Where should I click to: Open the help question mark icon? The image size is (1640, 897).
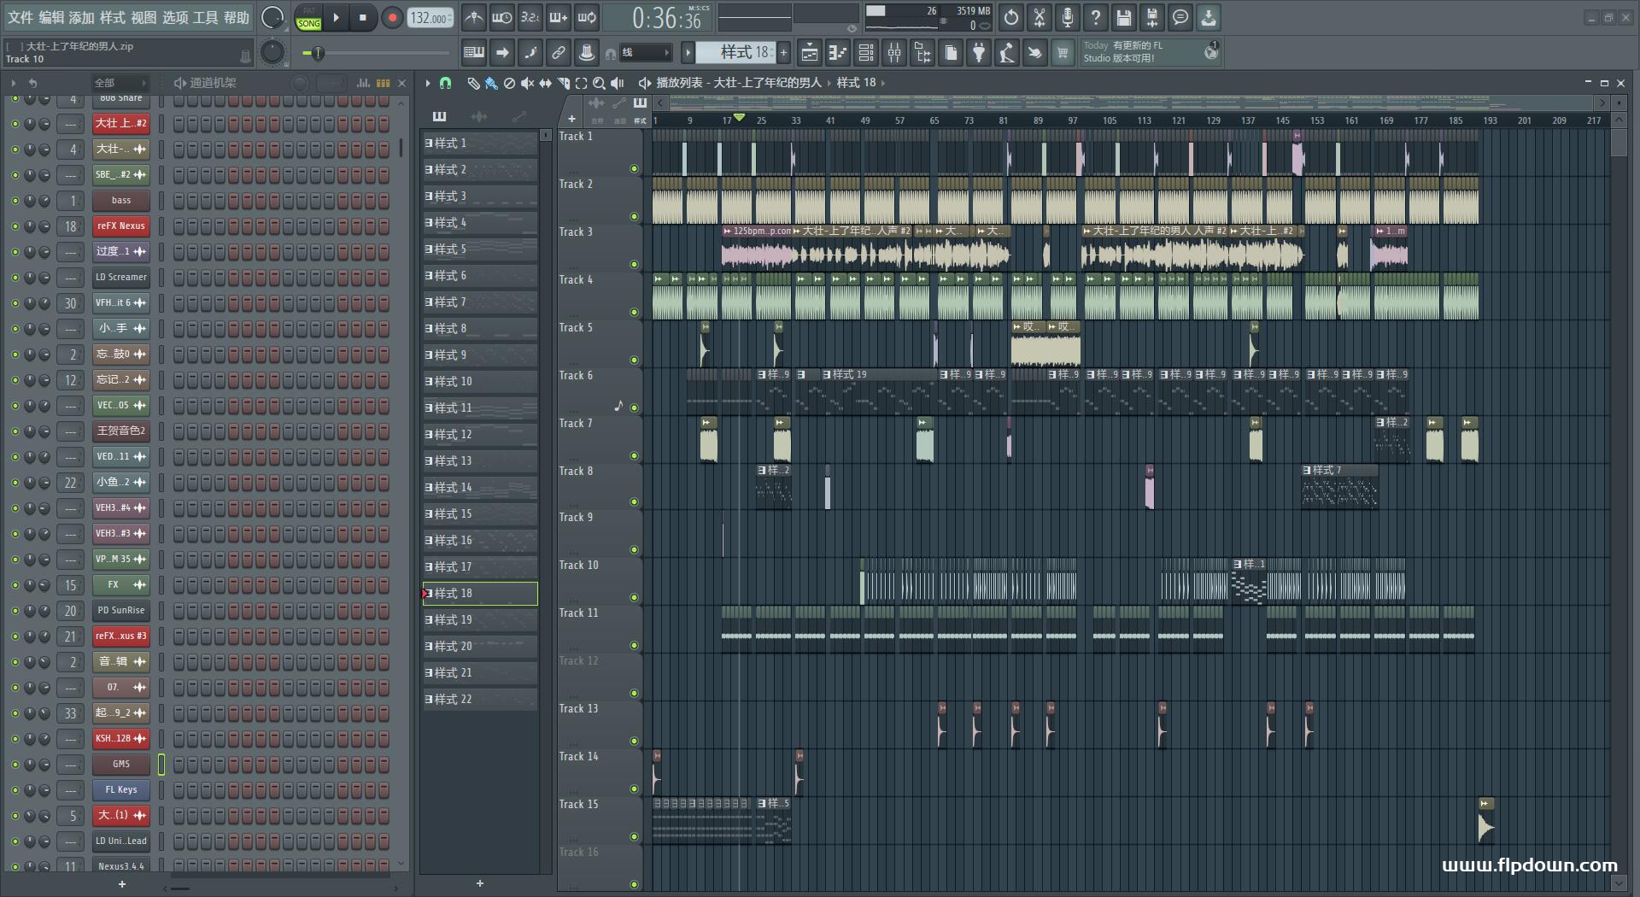point(1096,17)
